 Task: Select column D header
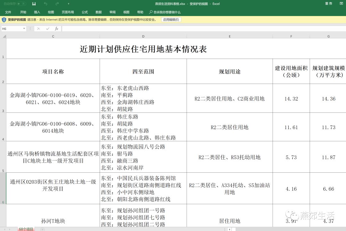point(143,36)
